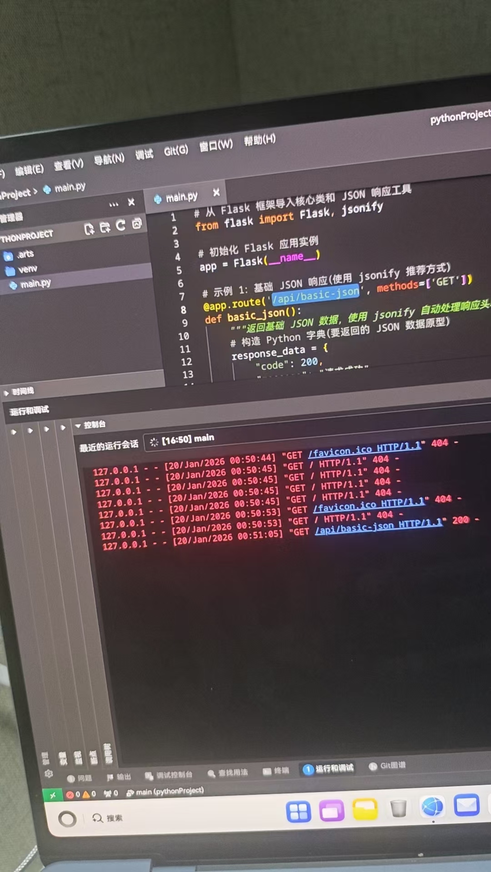Open the /api/basic-json HTTP/1.1 log link
This screenshot has height=872, width=491.
[379, 526]
